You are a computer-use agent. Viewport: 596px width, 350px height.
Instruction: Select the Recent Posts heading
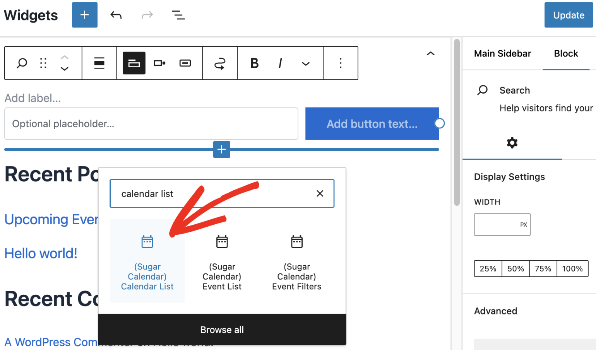click(x=51, y=174)
